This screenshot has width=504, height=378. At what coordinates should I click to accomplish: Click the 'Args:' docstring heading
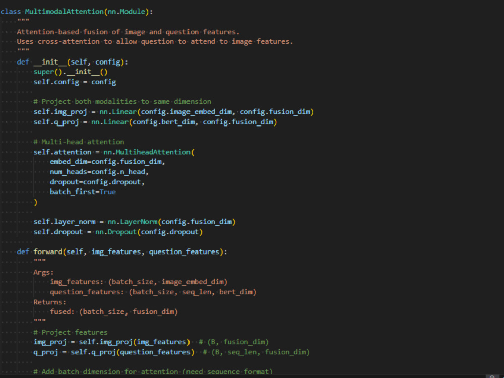(x=44, y=272)
